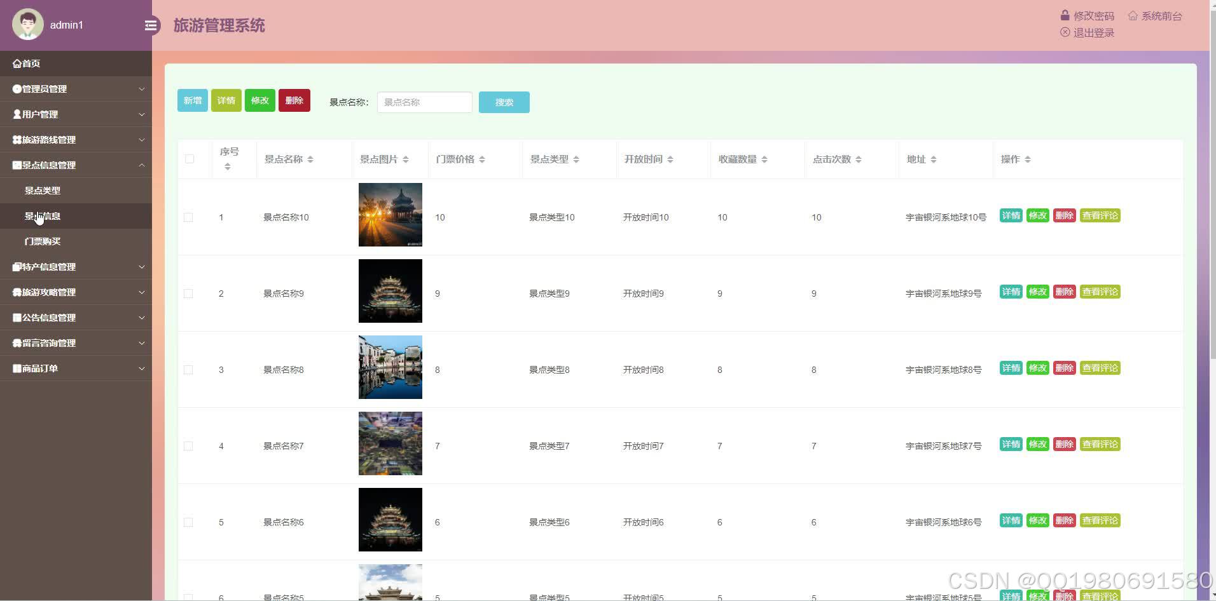Click the lock icon beside 修改密码
The width and height of the screenshot is (1216, 601).
(1065, 15)
